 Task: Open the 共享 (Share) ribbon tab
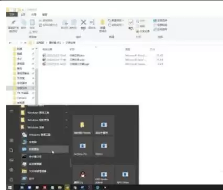[x=34, y=15]
